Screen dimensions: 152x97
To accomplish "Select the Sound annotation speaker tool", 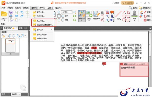I will (112, 20).
